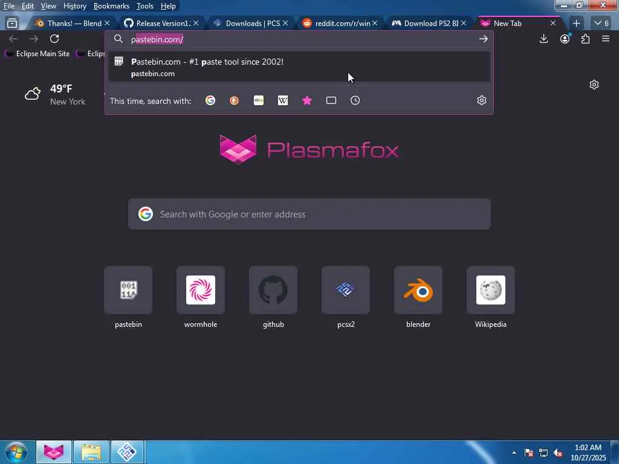Open the Firefox View button beside tabs
This screenshot has height=464, width=619.
12,24
